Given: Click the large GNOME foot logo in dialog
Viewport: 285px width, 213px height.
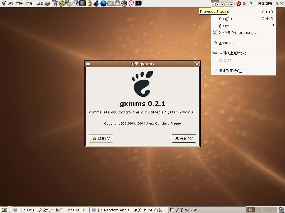Looking at the screenshot, I should 142,84.
